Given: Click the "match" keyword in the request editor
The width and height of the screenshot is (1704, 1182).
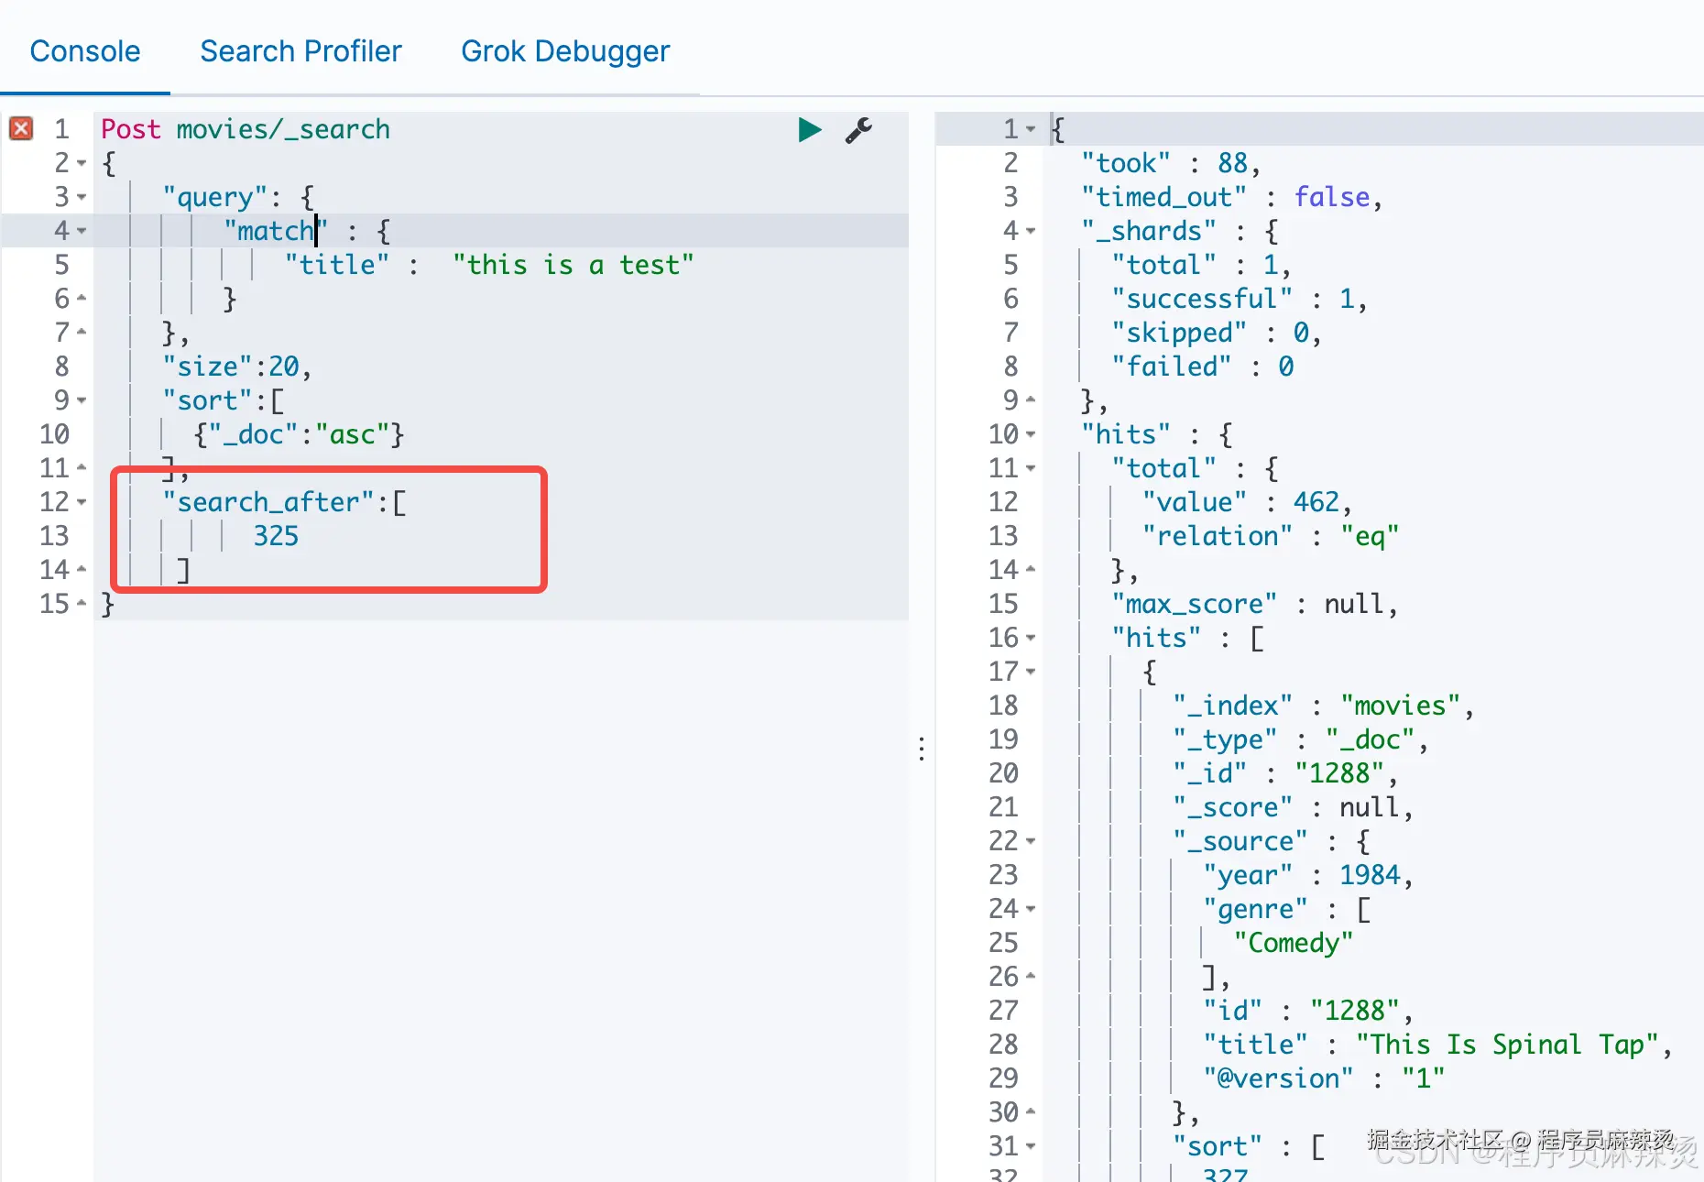Looking at the screenshot, I should [x=276, y=231].
